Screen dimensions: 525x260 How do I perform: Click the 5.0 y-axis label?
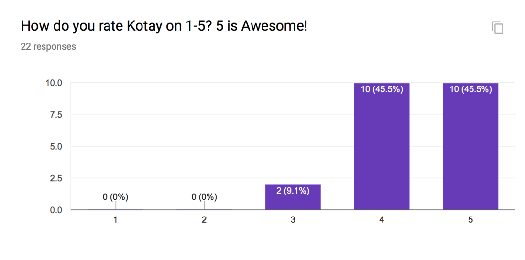coord(55,146)
